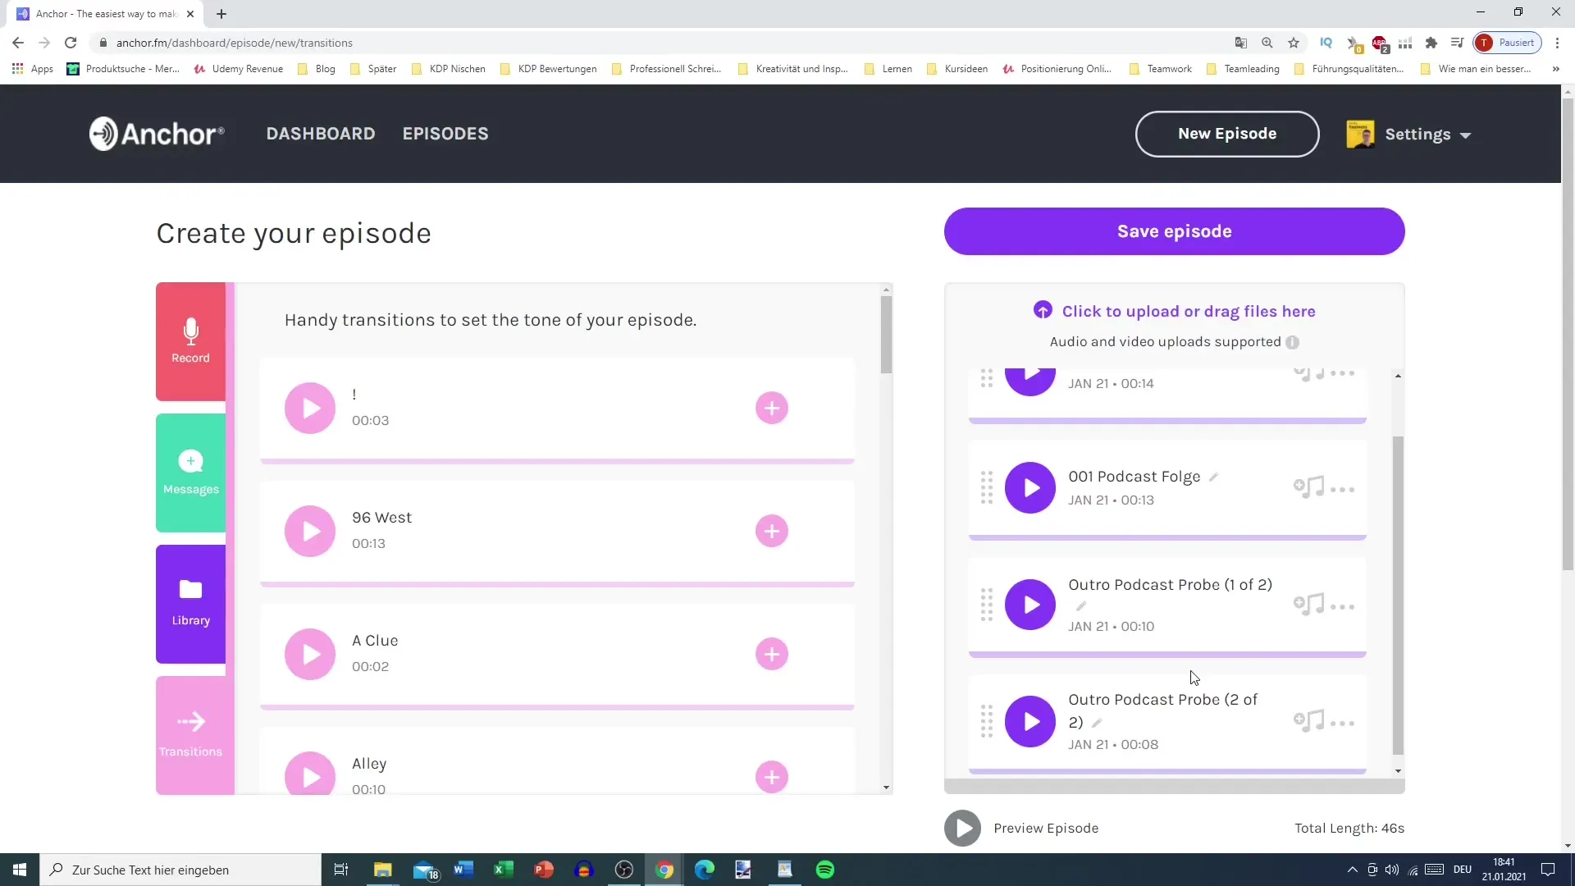This screenshot has height=886, width=1575.
Task: Open more options for 'Outro Podcast Probe (1 of 2)'
Action: click(1343, 607)
